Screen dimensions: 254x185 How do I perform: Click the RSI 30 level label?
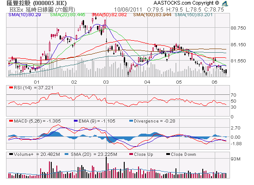(x=233, y=107)
